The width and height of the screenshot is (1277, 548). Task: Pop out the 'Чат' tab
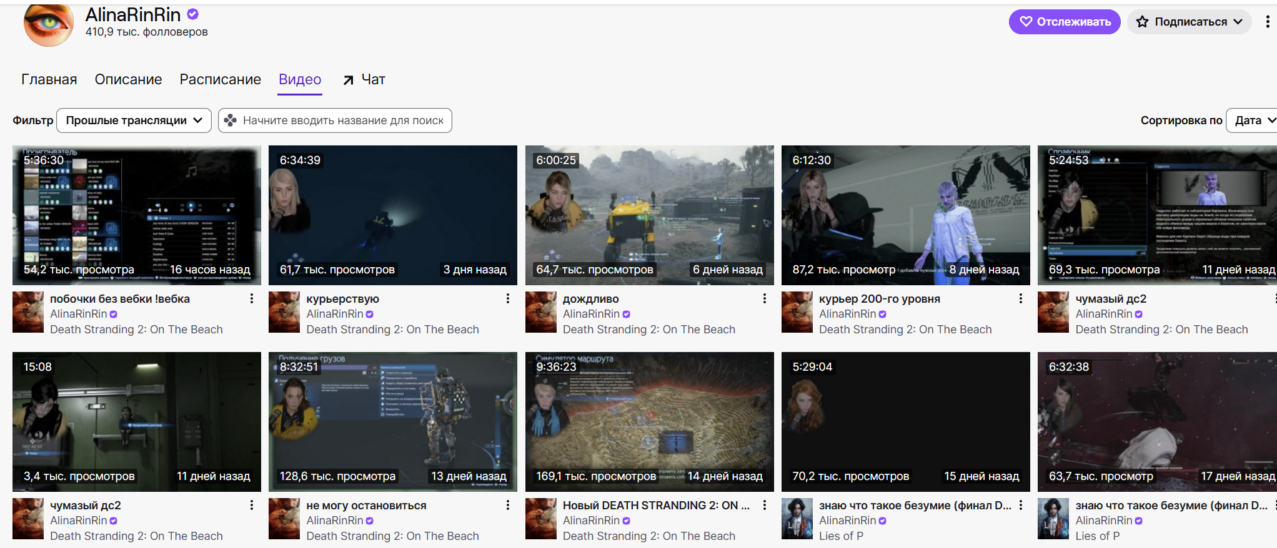(x=364, y=79)
